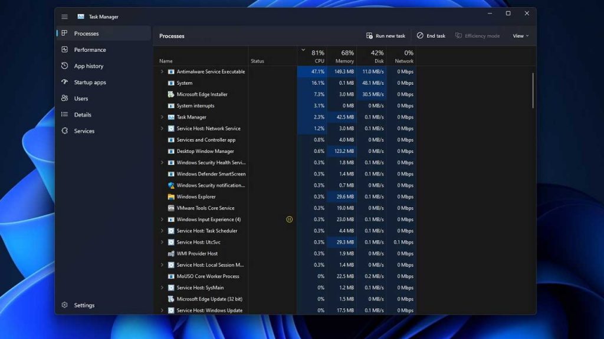
Task: Click the suspended status icon for Windows Input Experience
Action: (x=289, y=219)
